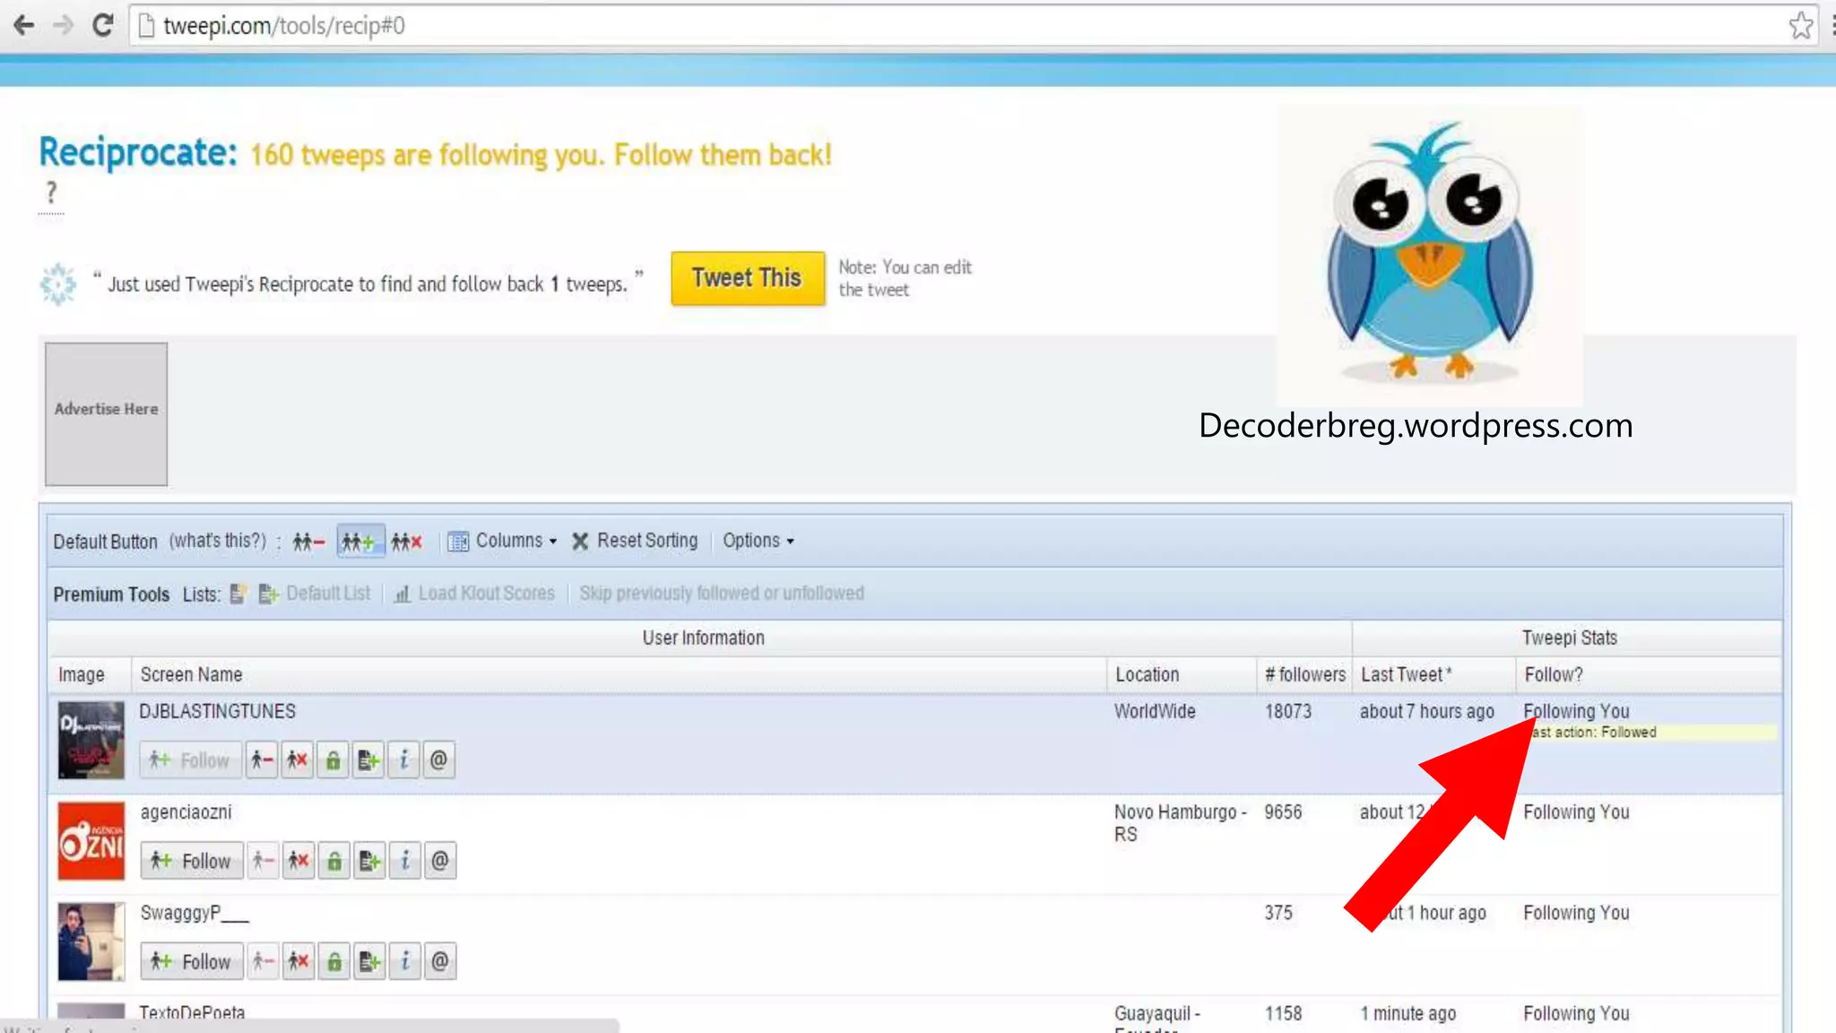Click the 'Novo Hamburgo - RS' location cell
This screenshot has width=1836, height=1033.
[1181, 823]
